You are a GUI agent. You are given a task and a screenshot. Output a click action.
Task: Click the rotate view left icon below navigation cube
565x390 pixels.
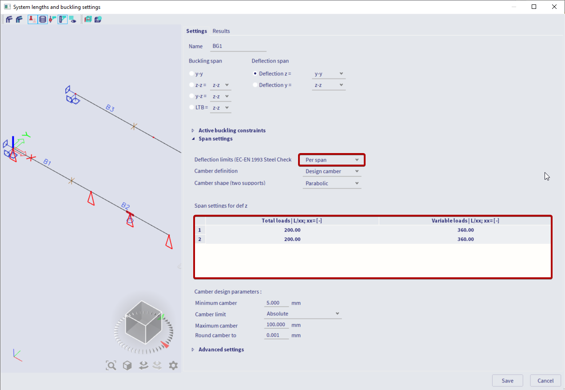click(143, 365)
